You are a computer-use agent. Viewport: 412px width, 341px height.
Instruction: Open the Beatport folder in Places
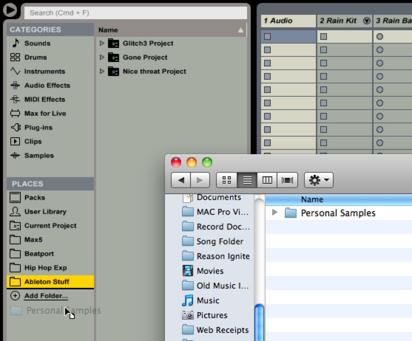point(50,254)
